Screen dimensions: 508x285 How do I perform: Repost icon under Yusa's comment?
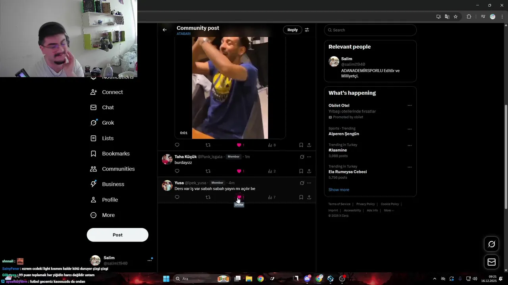pyautogui.click(x=208, y=197)
